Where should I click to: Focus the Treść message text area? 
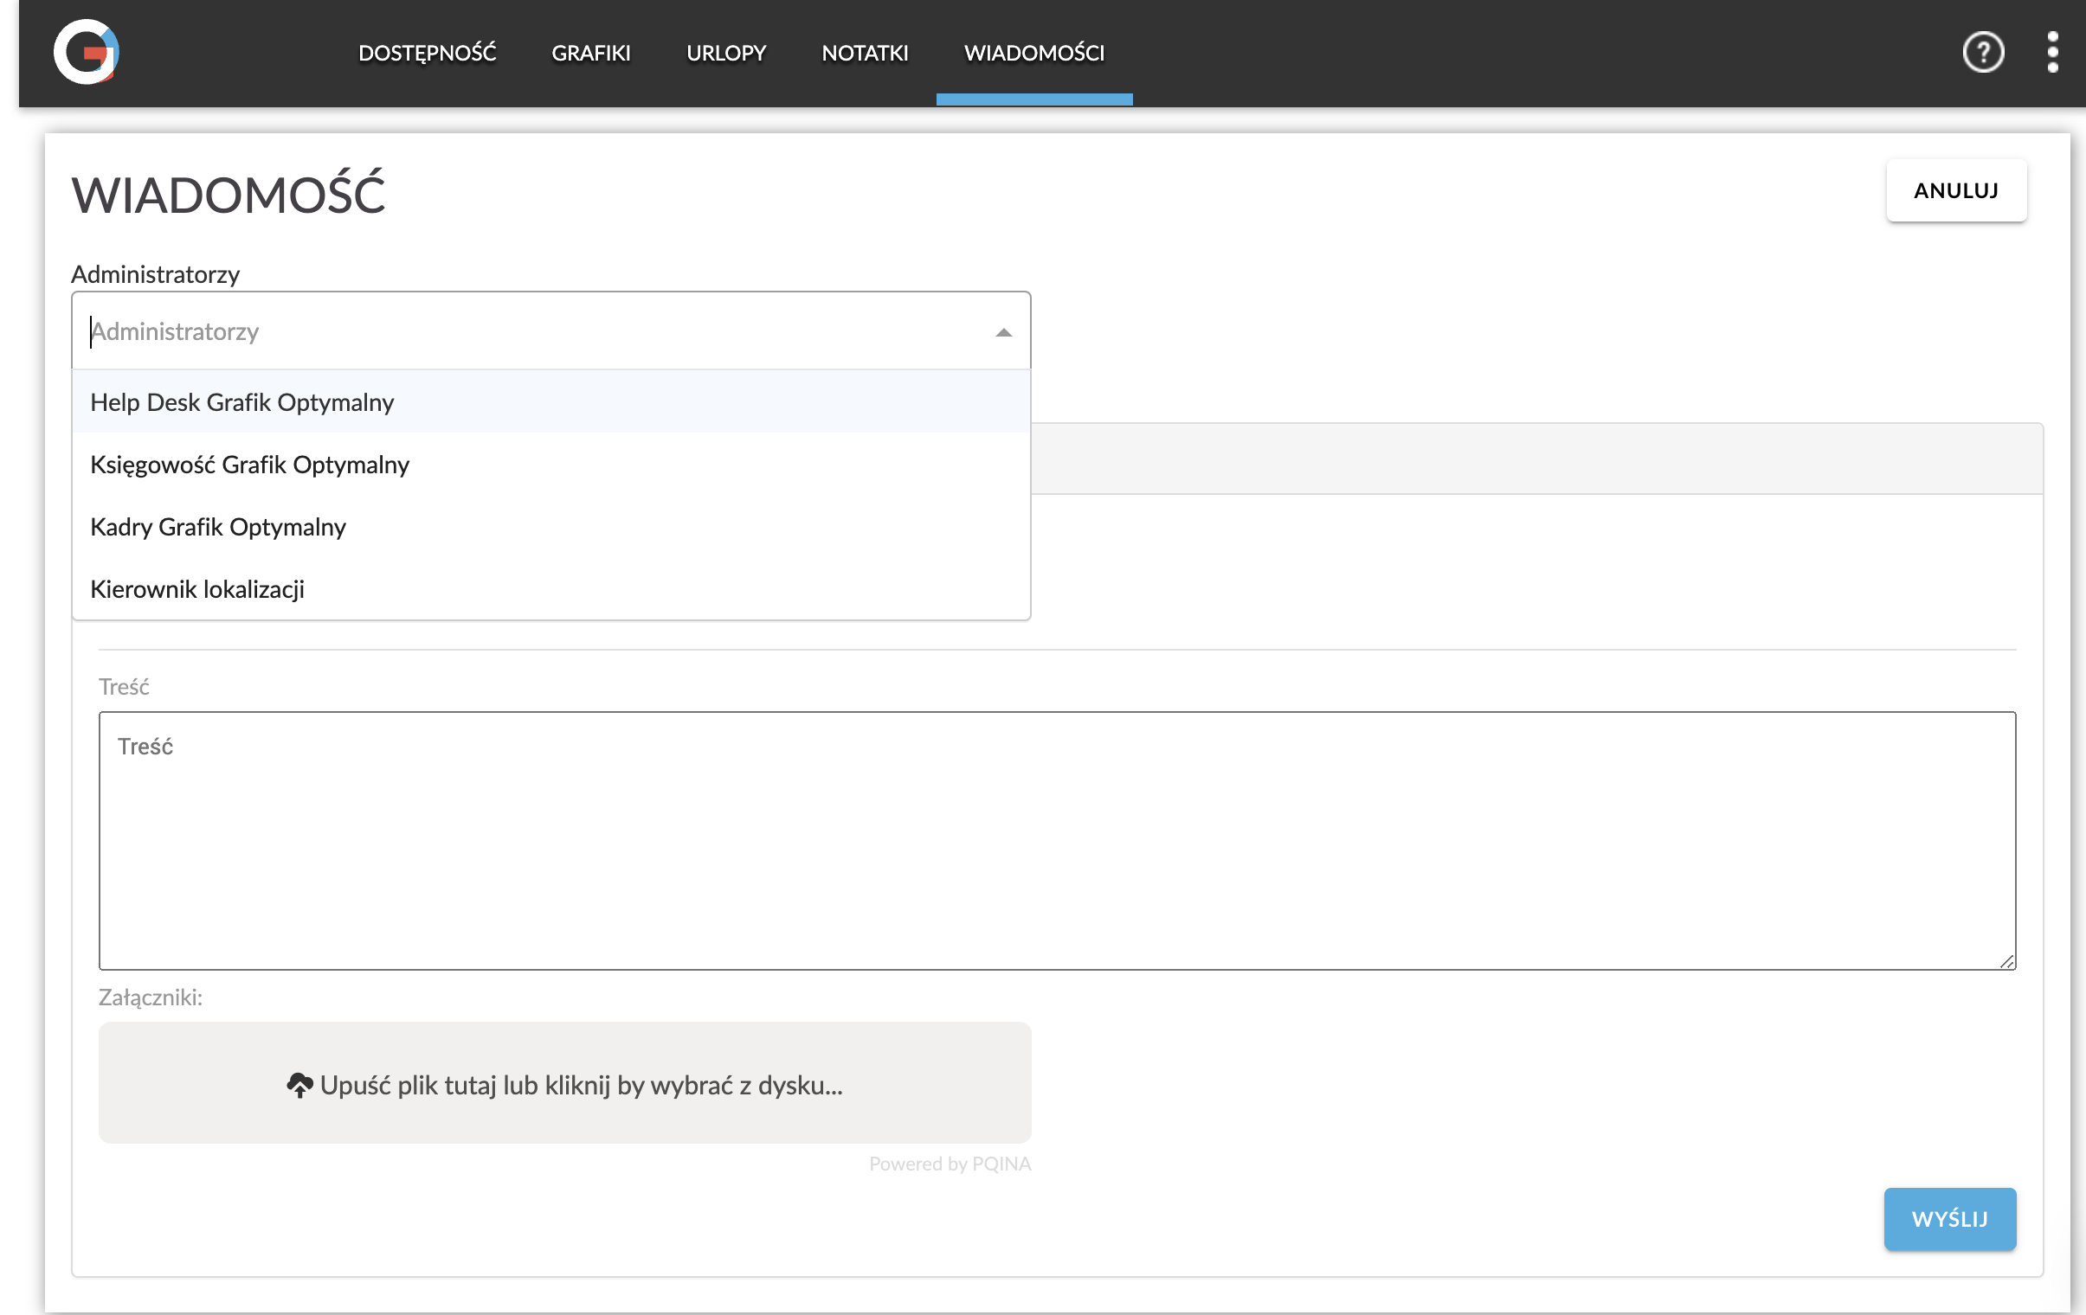(x=1057, y=840)
